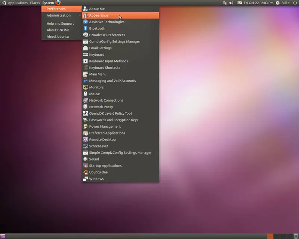
Task: Click the About Me person icon
Action: click(86, 9)
